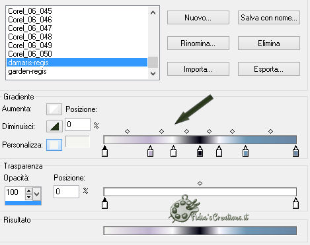Click the first gradient midpoint diamond
Screen dimensions: 310x245
coord(127,132)
